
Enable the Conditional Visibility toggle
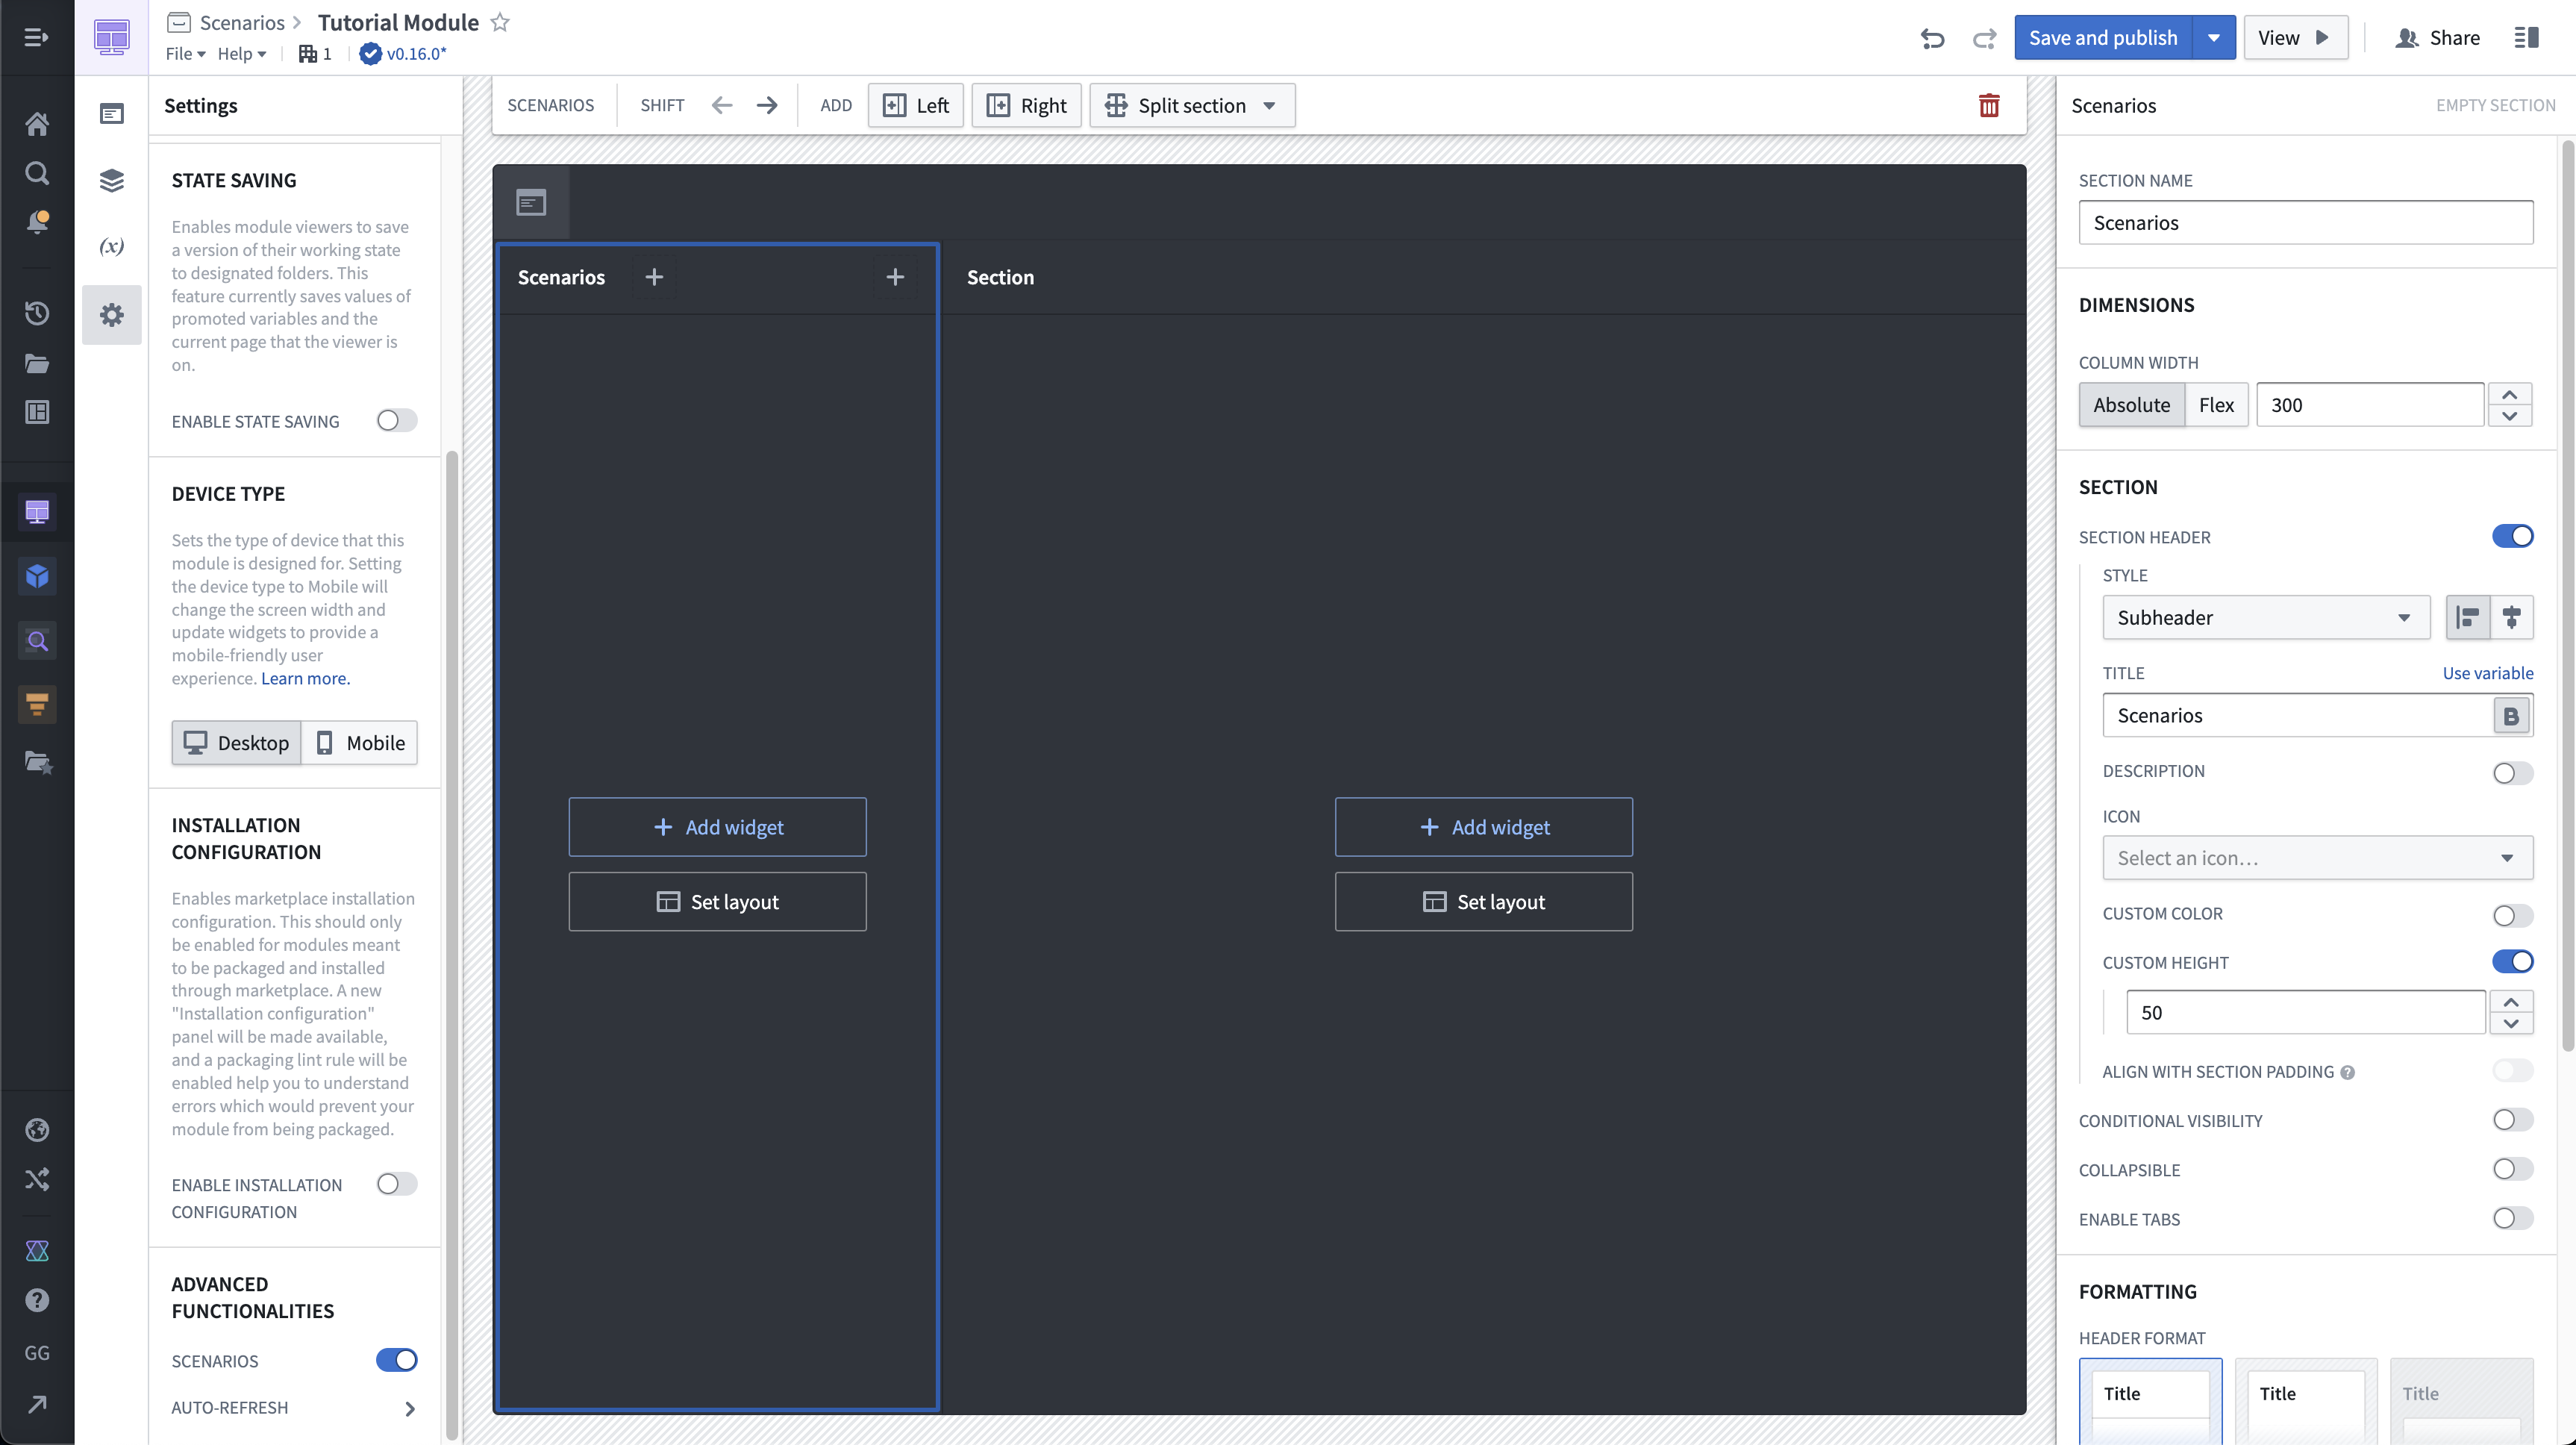2512,1120
